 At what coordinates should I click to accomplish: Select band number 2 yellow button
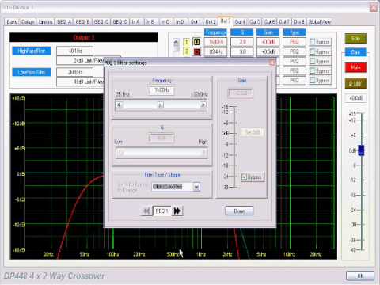tap(186, 51)
